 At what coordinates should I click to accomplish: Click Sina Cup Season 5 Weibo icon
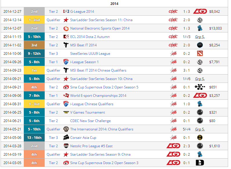pyautogui.click(x=66, y=87)
